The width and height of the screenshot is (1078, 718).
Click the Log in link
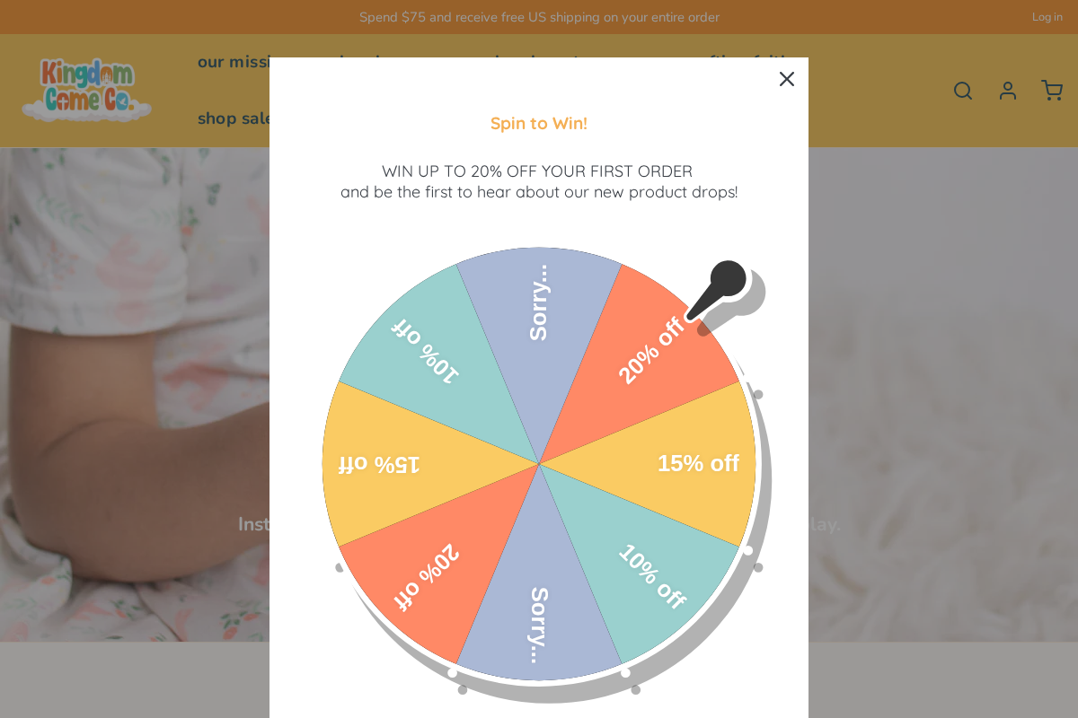[x=1047, y=17]
